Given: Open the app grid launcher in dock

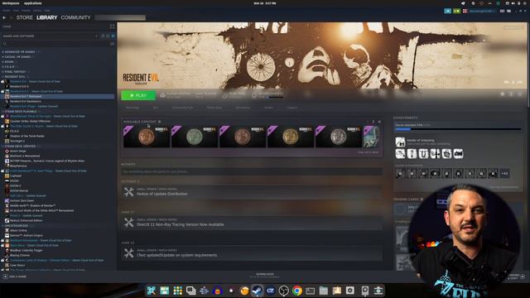Looking at the screenshot, I should pyautogui.click(x=178, y=291).
